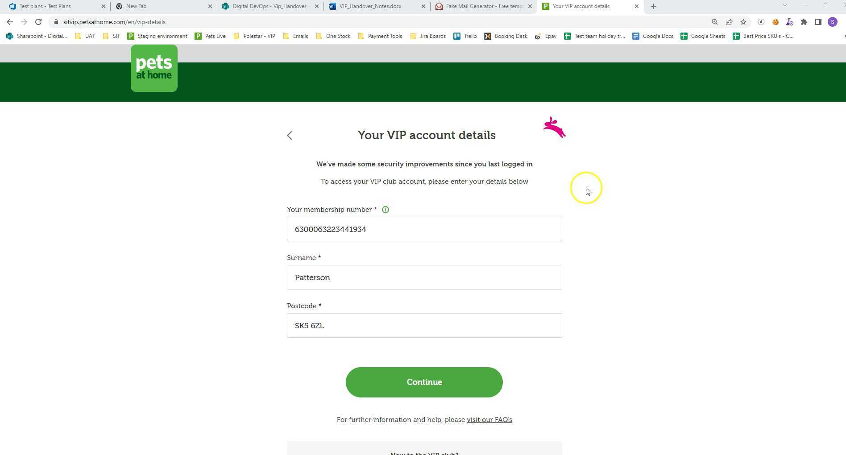
Task: Click the Pets at Home logo
Action: [153, 68]
